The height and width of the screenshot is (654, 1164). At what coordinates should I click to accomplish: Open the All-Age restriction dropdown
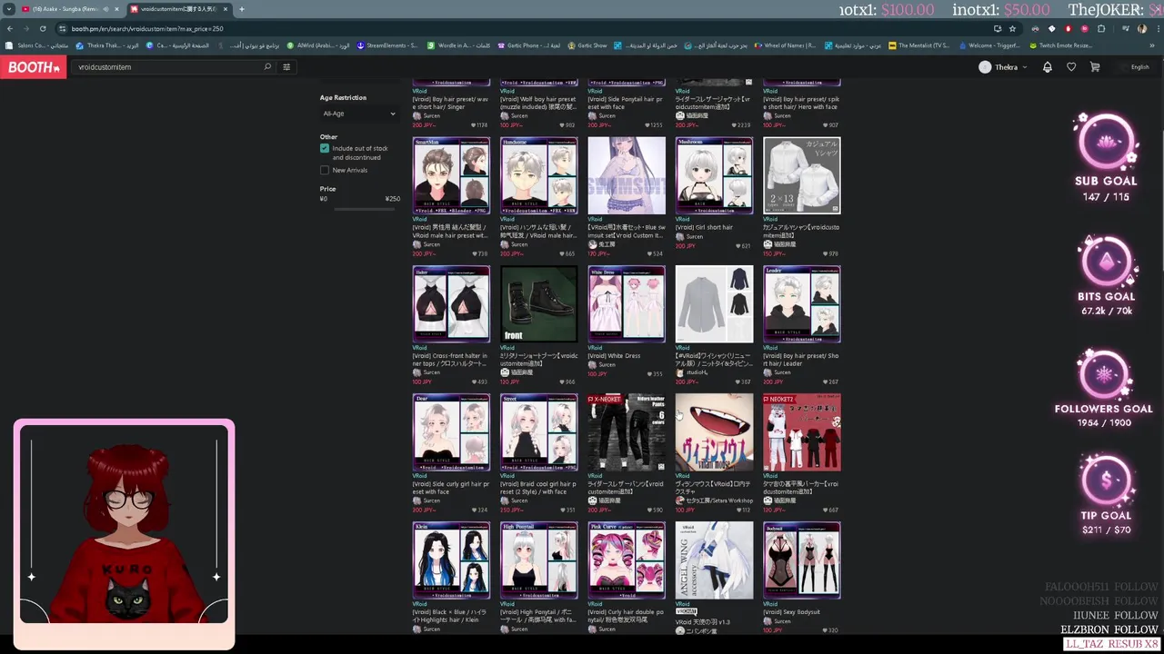[359, 114]
